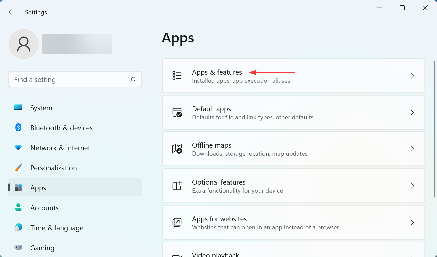Click the Gaming Xbox icon

click(18, 247)
